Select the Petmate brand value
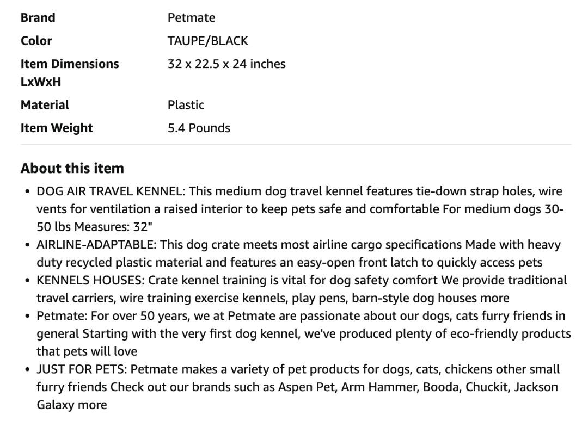Image resolution: width=588 pixels, height=427 pixels. click(191, 17)
